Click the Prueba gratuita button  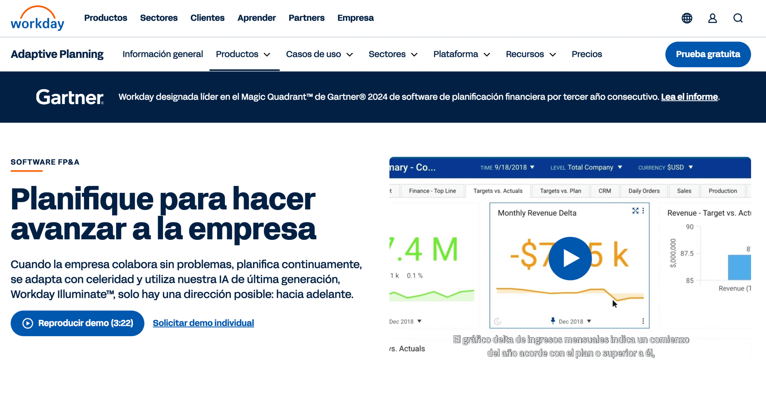tap(708, 54)
